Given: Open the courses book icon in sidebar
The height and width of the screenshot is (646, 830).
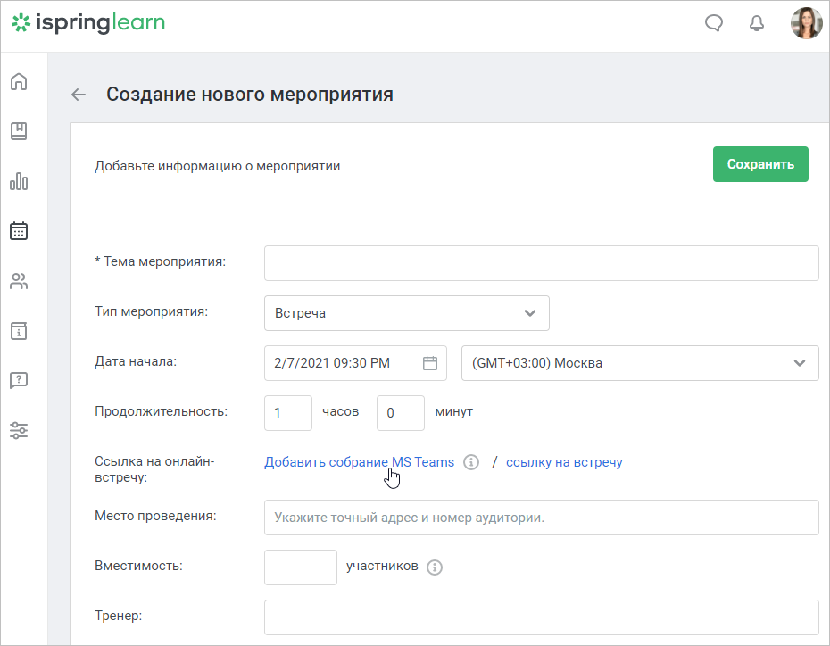Looking at the screenshot, I should pyautogui.click(x=19, y=131).
